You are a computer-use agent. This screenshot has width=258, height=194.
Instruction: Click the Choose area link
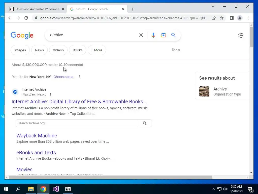(63, 77)
